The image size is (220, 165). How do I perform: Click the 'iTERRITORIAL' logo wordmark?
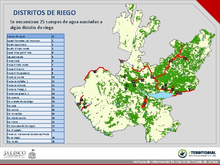[202, 153]
